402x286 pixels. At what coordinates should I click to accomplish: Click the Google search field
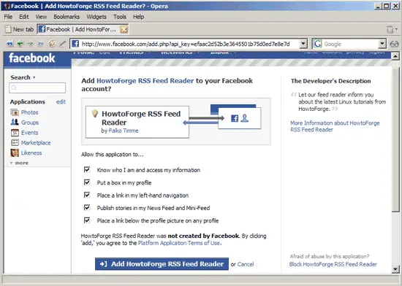point(350,44)
